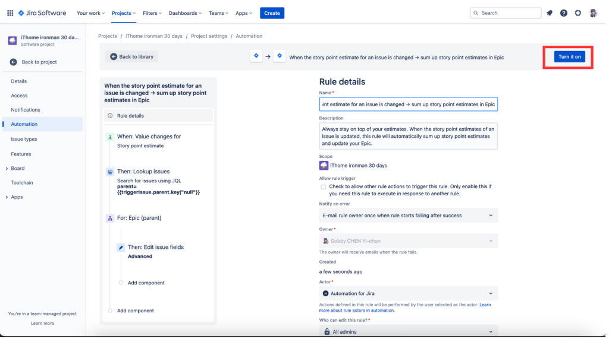The height and width of the screenshot is (342, 609).
Task: Expand the Apps section in sidebar
Action: [7, 197]
